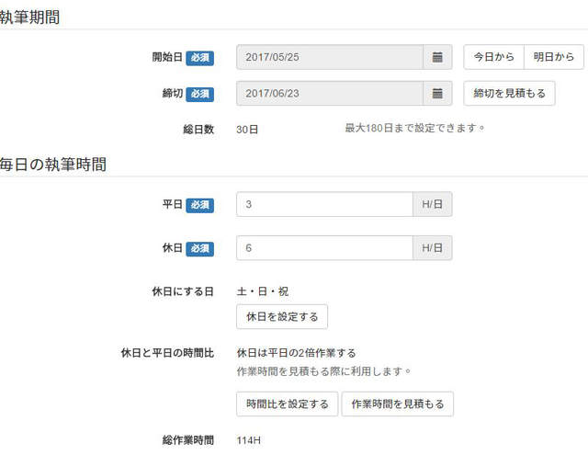
Task: Focus the 開始日 date field
Action: (x=329, y=57)
